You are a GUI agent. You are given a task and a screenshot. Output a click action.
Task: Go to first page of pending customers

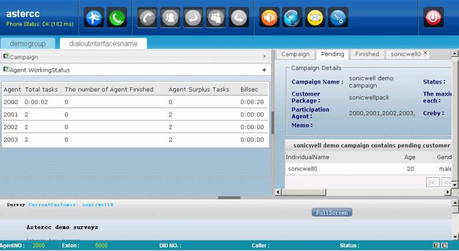click(432, 182)
